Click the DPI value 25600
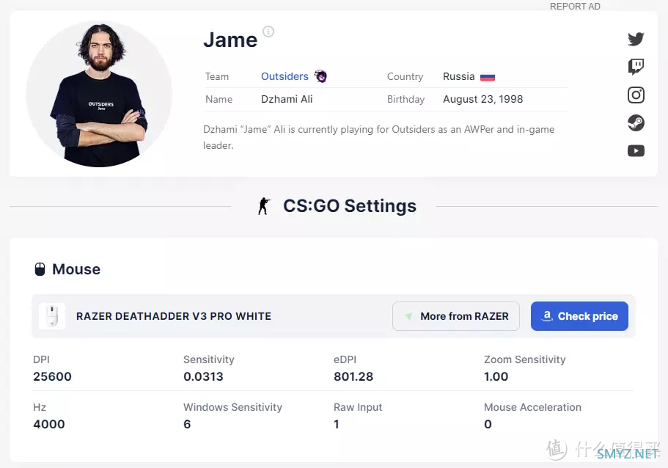Viewport: 668px width, 468px height. [x=52, y=377]
